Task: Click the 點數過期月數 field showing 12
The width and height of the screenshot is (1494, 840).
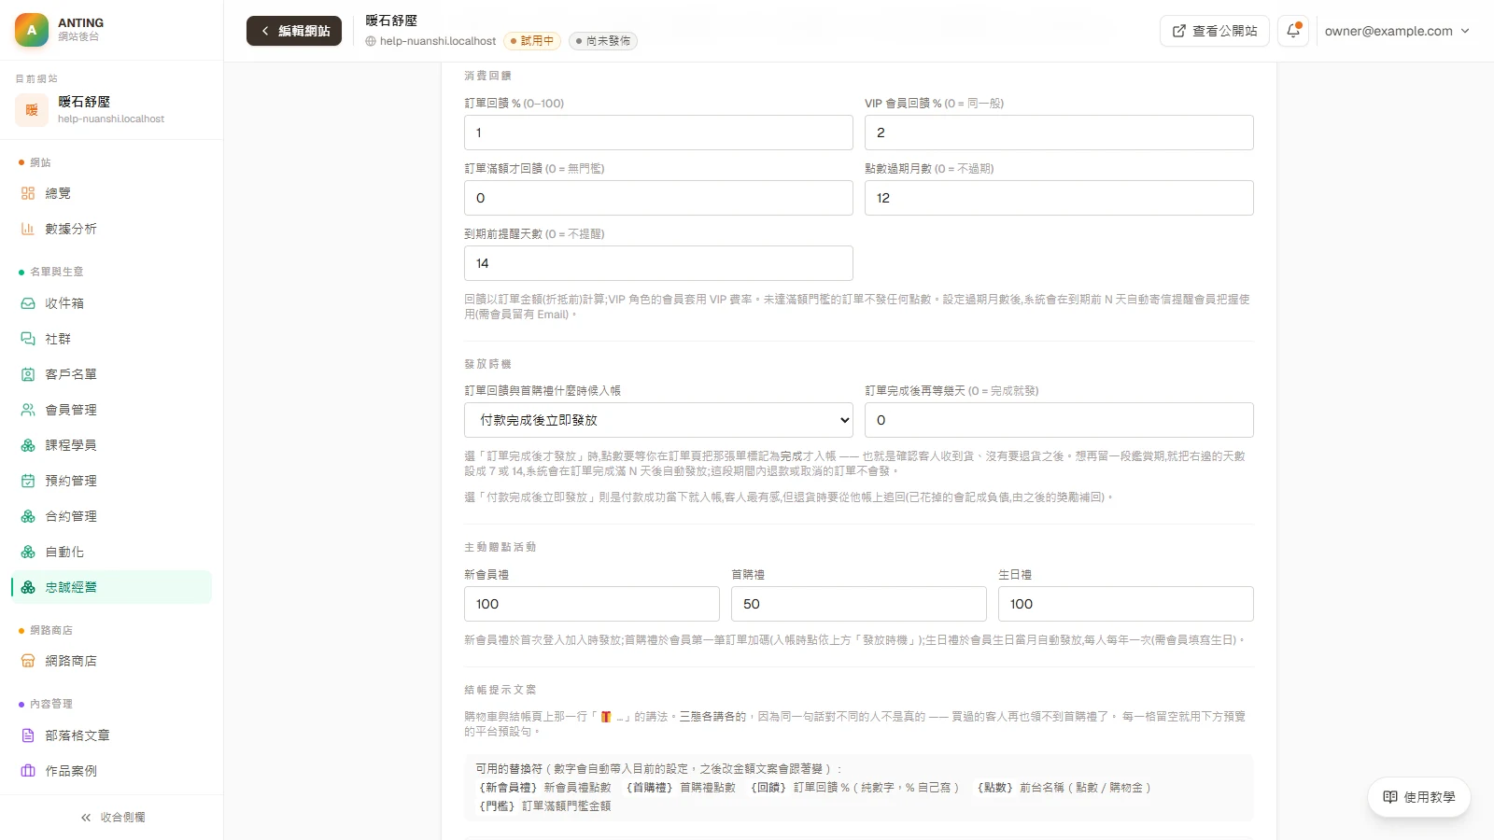Action: tap(1059, 198)
